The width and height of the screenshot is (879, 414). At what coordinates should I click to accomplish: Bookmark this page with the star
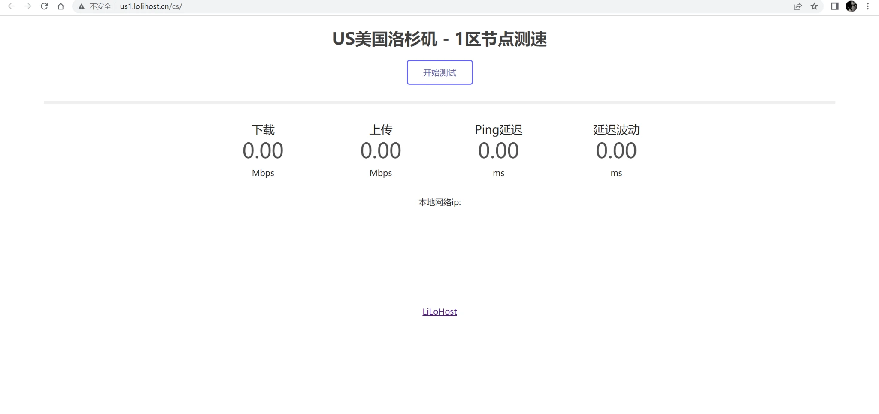(814, 6)
